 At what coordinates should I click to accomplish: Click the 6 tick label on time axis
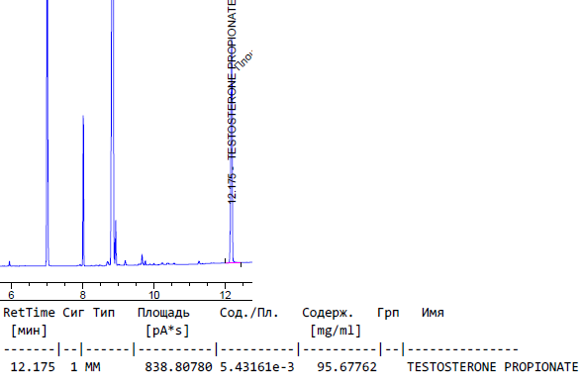coord(11,295)
